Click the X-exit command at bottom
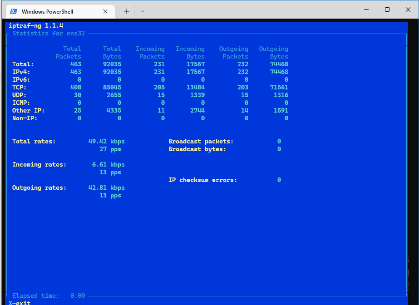419x305 pixels. (20, 303)
